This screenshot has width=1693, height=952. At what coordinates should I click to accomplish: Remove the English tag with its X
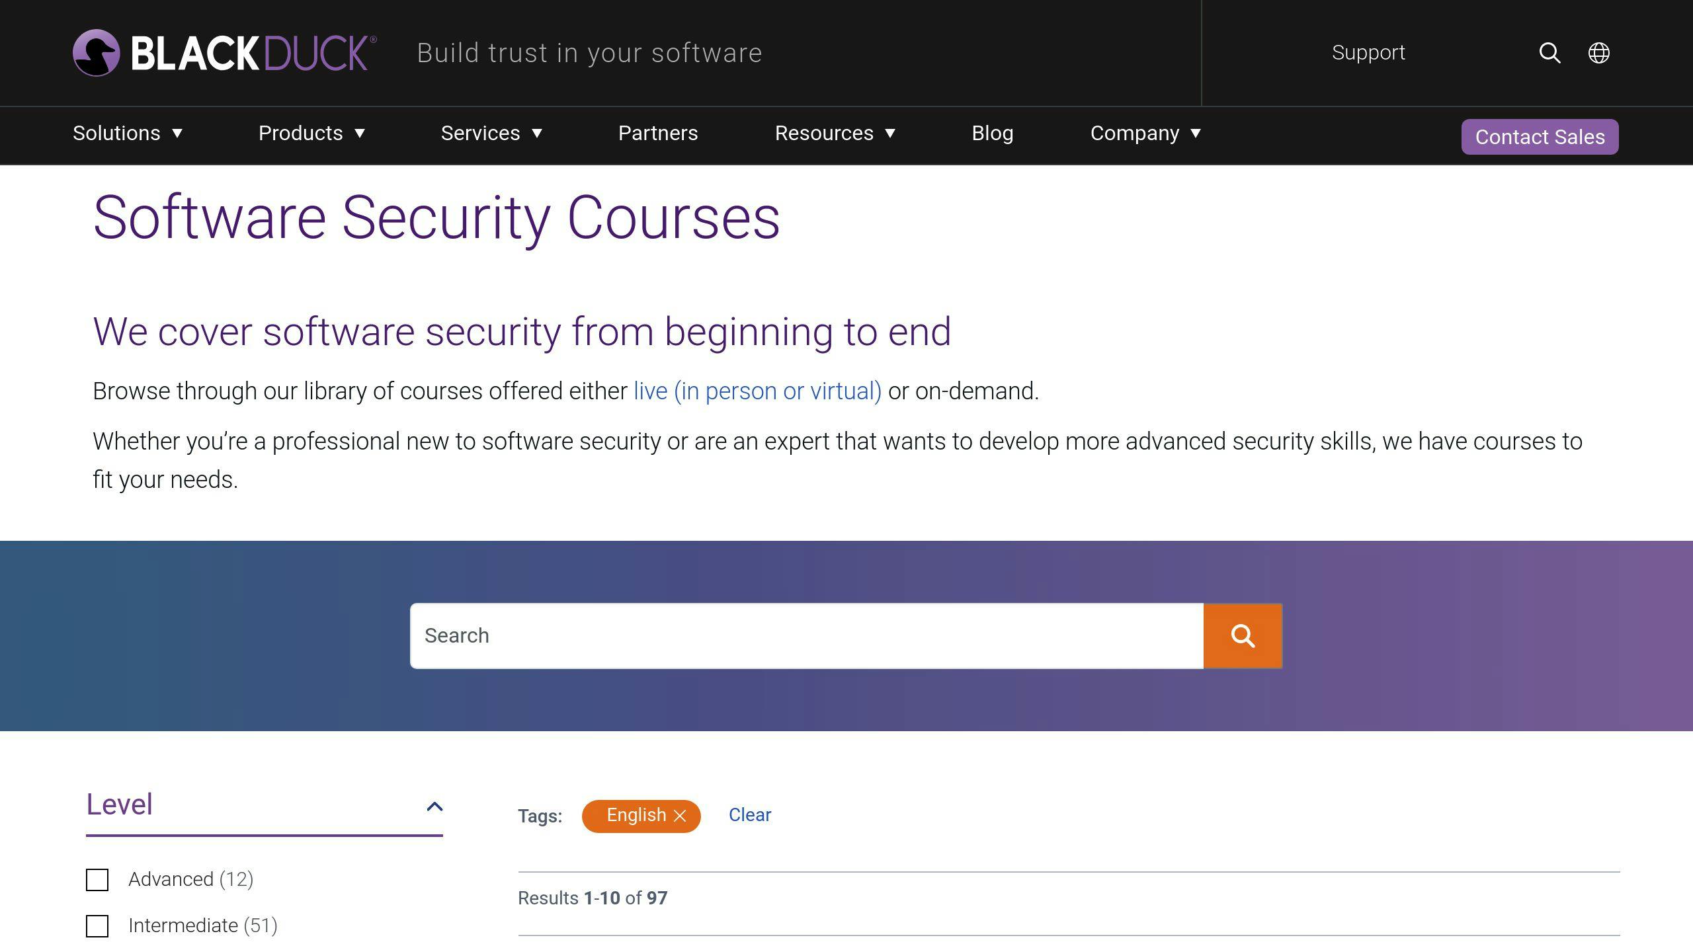click(x=680, y=816)
